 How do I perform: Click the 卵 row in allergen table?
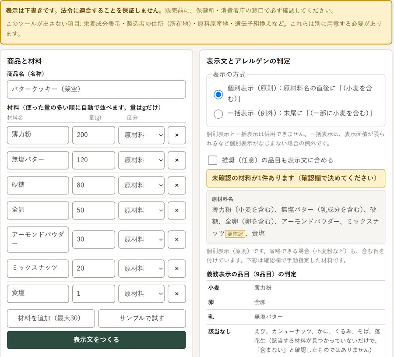296,302
